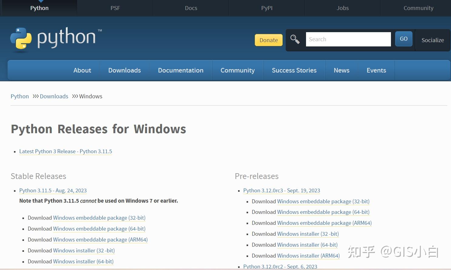Click the yellow Donate button
The image size is (451, 270).
269,40
